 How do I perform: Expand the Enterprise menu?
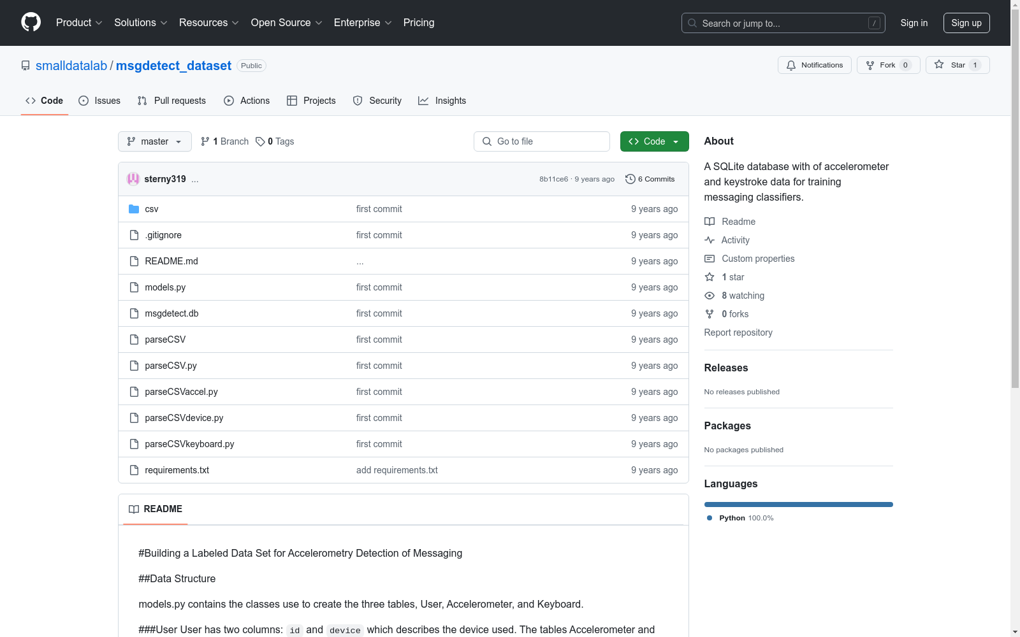click(x=363, y=23)
